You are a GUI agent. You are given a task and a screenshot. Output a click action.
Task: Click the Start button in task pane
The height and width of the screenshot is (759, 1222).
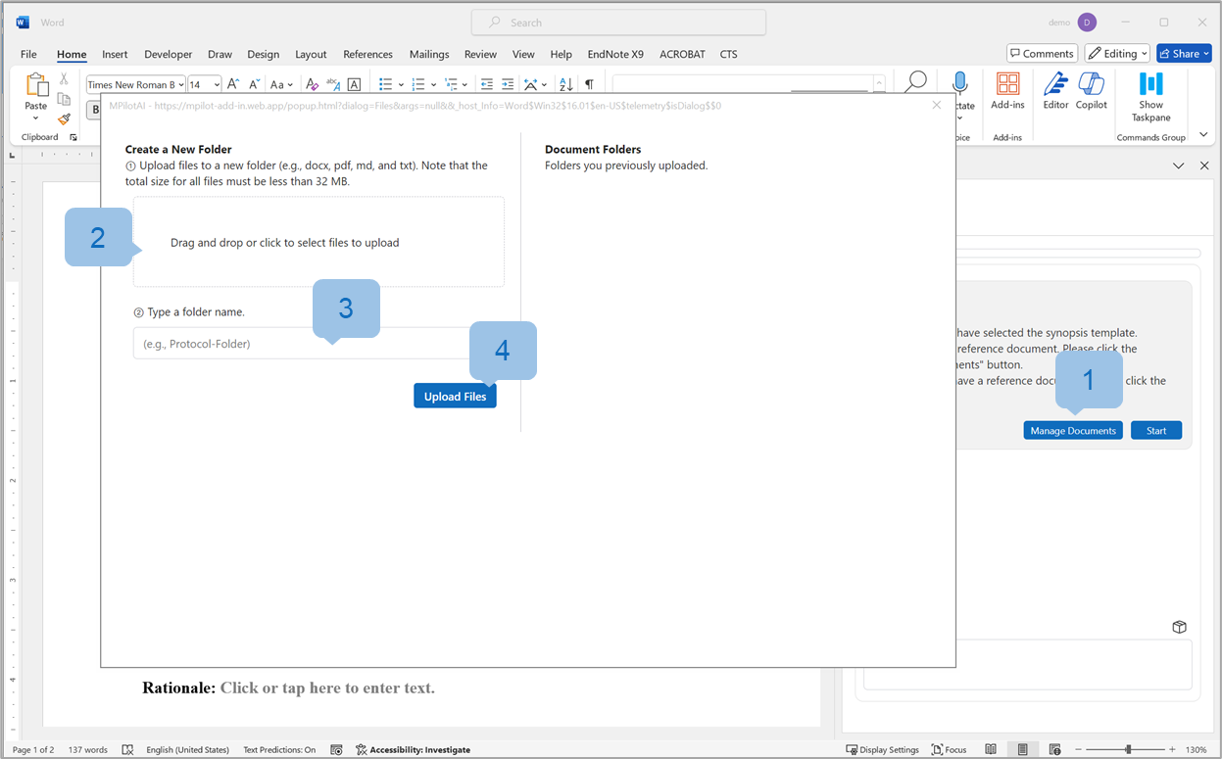pos(1156,430)
